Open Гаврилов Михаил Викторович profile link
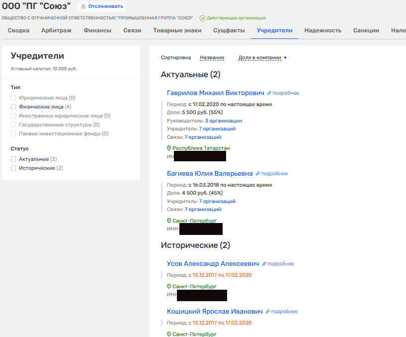406x337 pixels. 215,93
